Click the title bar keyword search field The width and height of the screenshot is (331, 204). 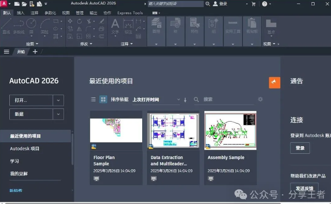point(175,4)
